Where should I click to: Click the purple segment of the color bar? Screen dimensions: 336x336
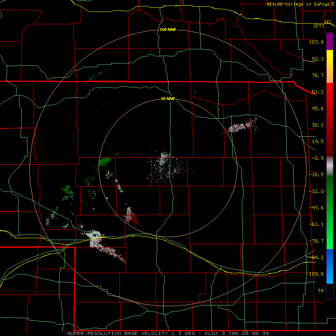pos(330,42)
